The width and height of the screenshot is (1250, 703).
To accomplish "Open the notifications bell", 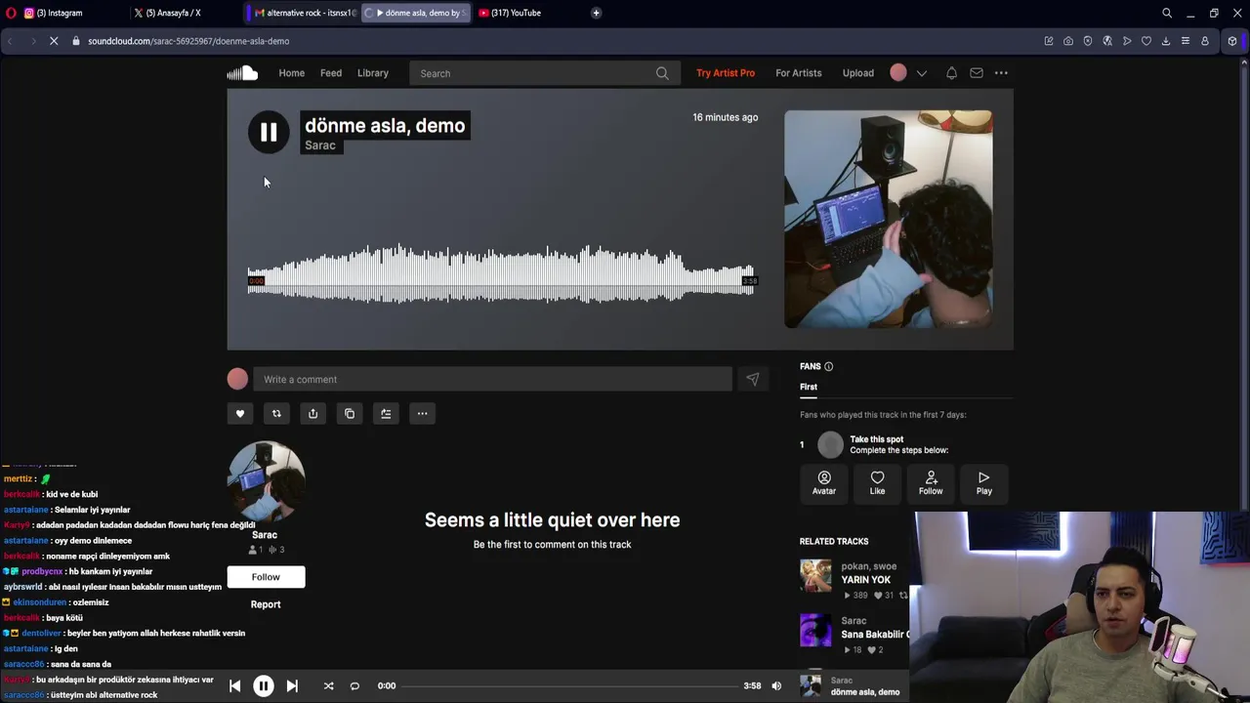I will (x=951, y=73).
